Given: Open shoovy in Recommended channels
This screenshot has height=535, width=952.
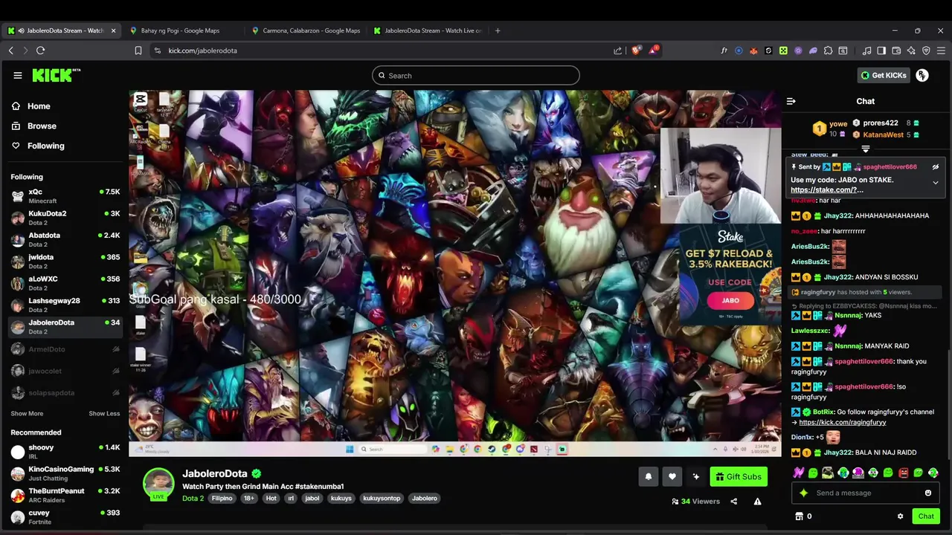Looking at the screenshot, I should click(65, 452).
